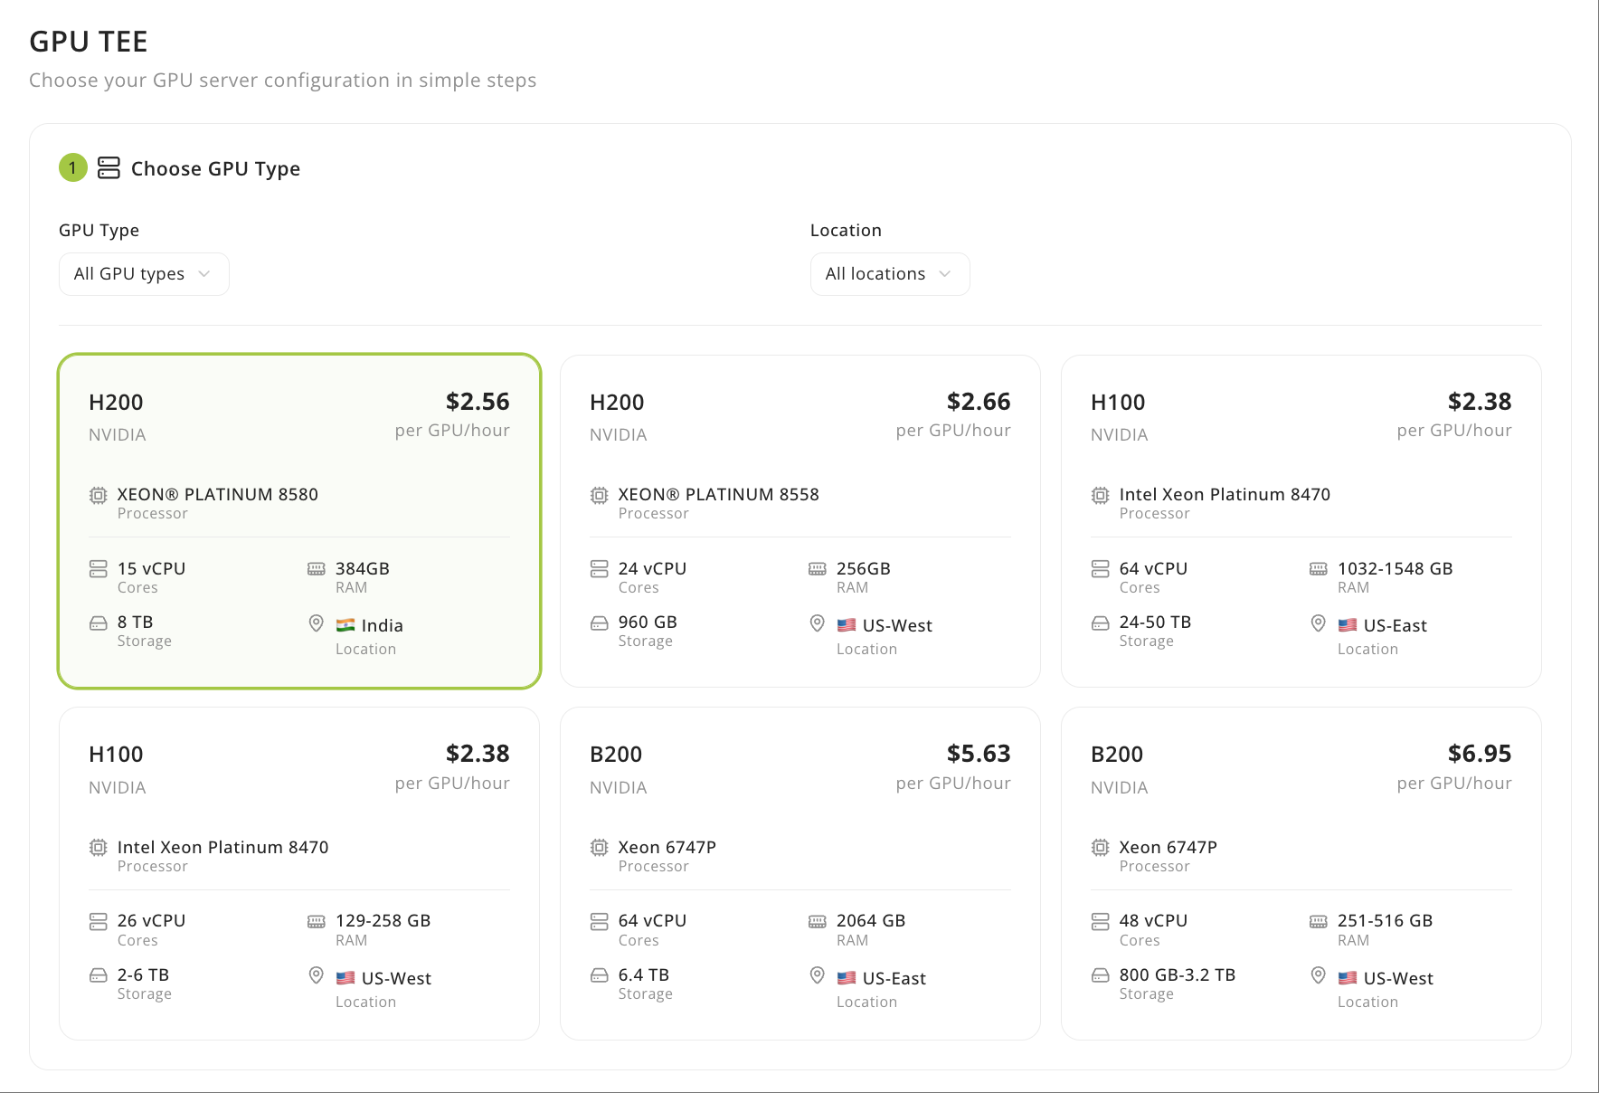
Task: Click the RAM icon next to 256GB
Action: pyautogui.click(x=818, y=569)
